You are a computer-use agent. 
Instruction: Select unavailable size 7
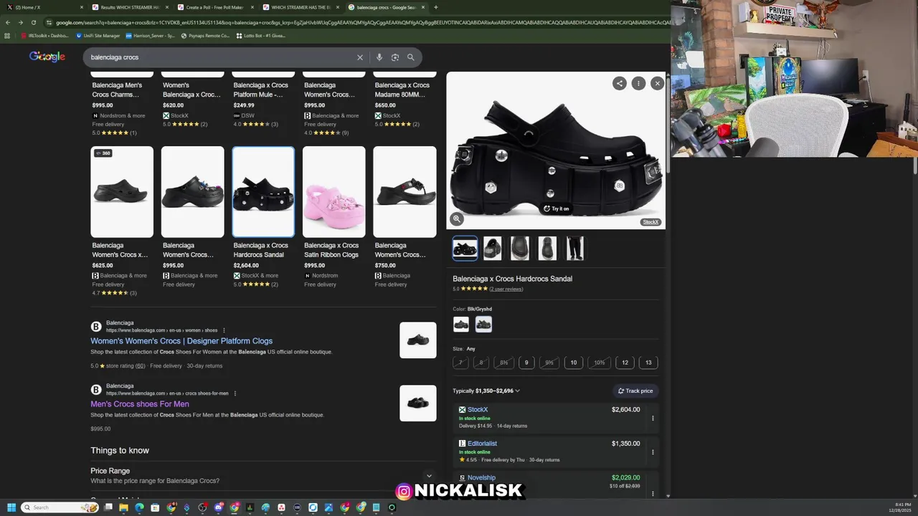[x=461, y=363]
